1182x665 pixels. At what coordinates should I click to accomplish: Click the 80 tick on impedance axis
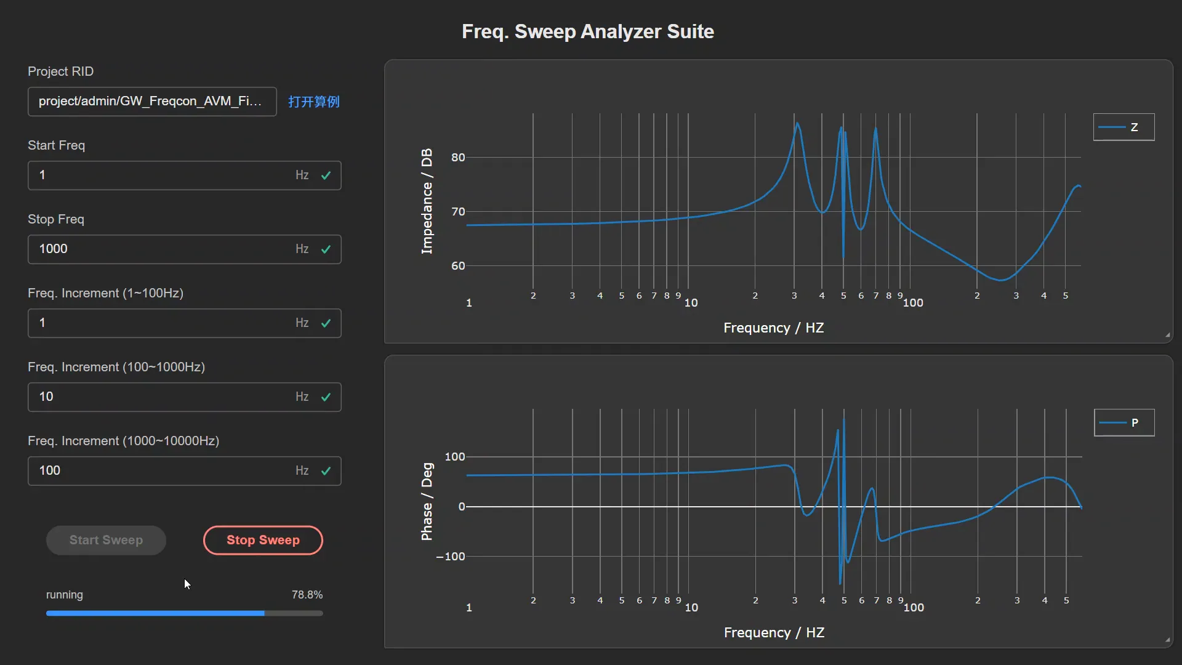pos(458,157)
